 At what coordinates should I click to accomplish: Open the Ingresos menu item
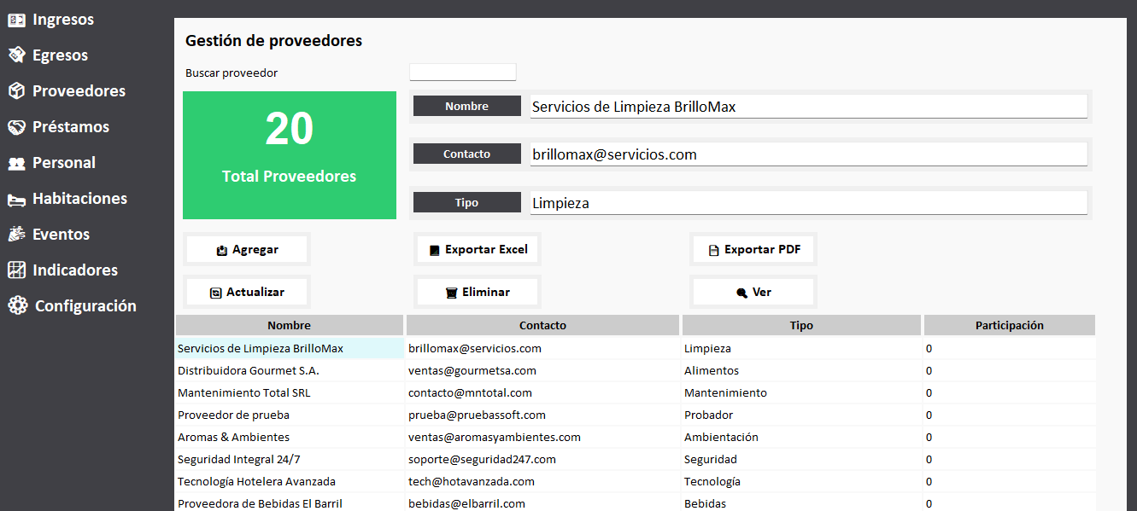(x=63, y=20)
